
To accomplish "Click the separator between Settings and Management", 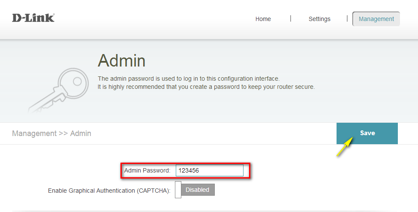I will 347,18.
